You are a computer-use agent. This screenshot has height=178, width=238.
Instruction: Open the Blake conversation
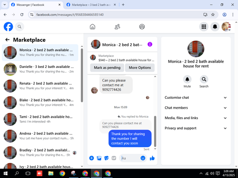pos(40,103)
